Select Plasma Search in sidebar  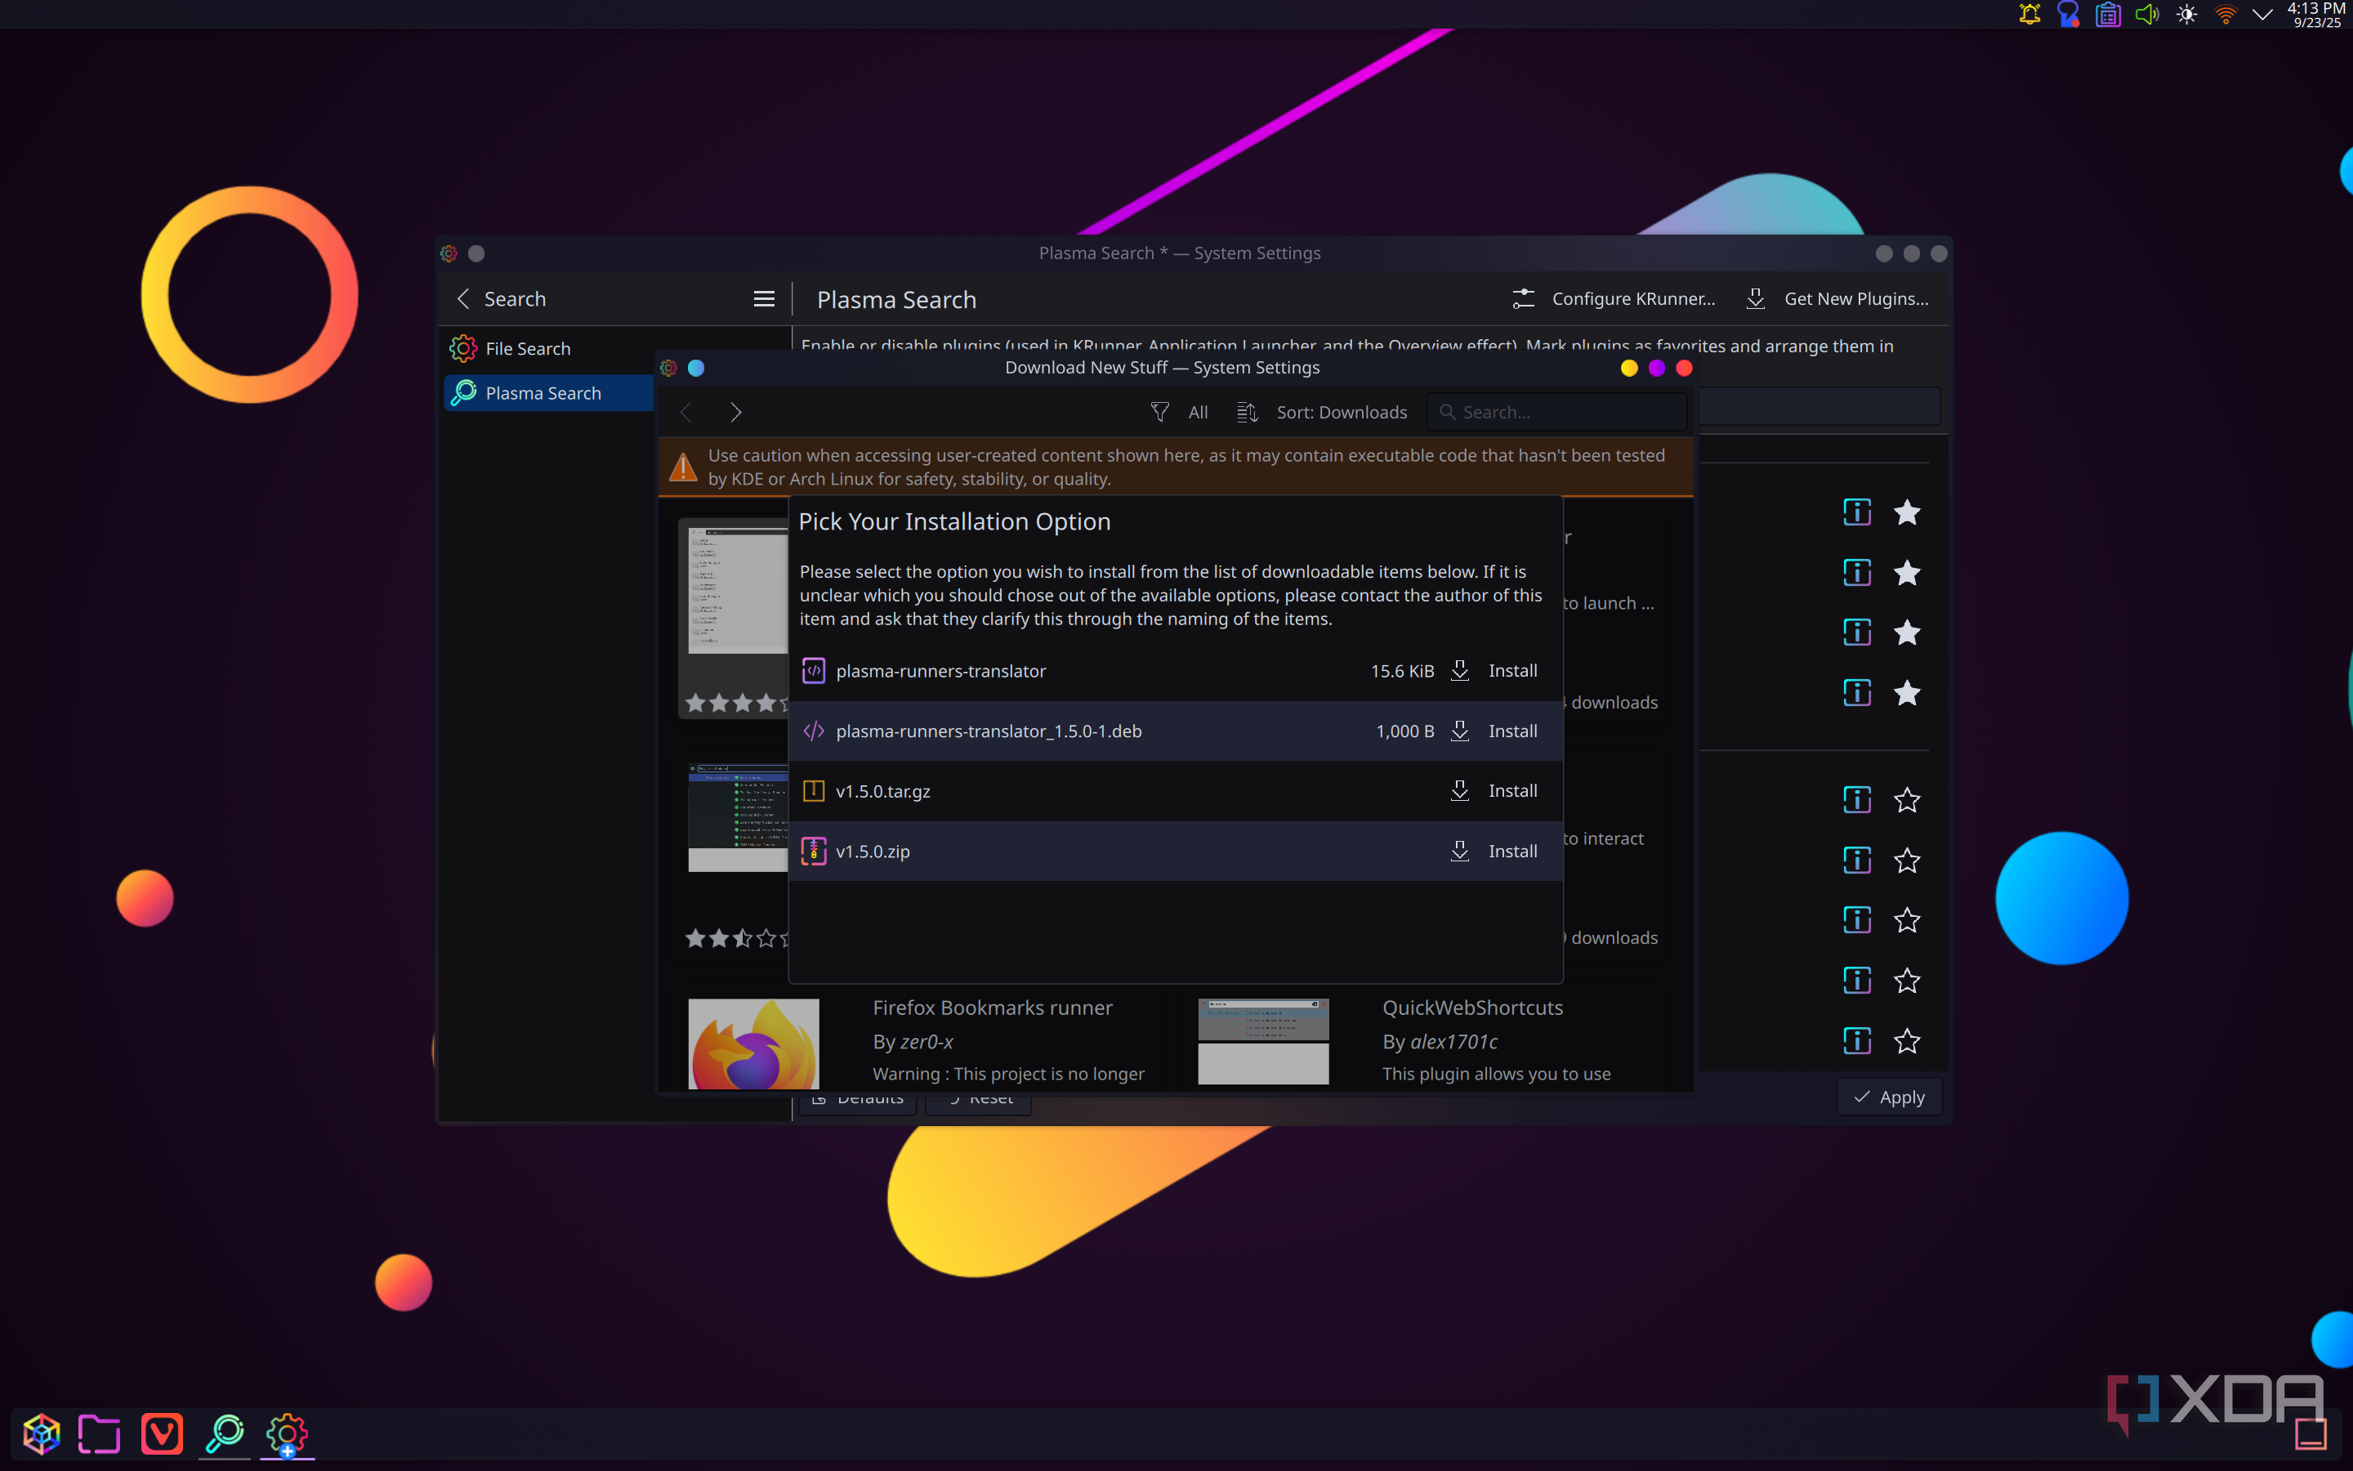tap(549, 393)
